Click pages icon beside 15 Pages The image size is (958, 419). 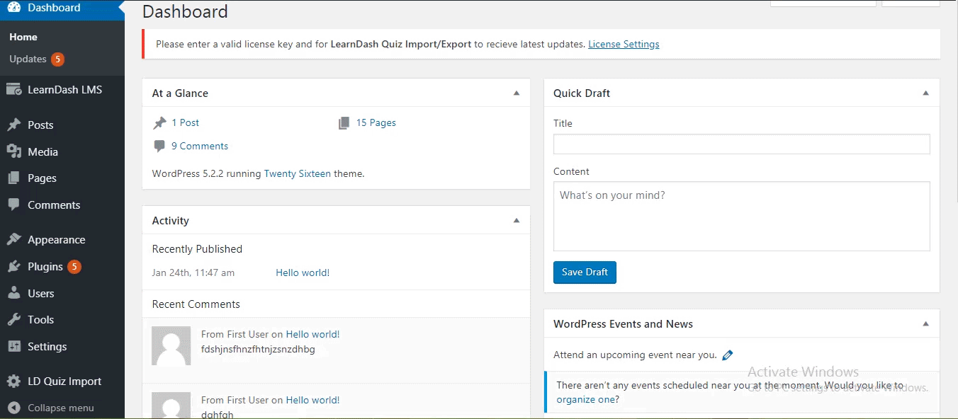click(344, 123)
